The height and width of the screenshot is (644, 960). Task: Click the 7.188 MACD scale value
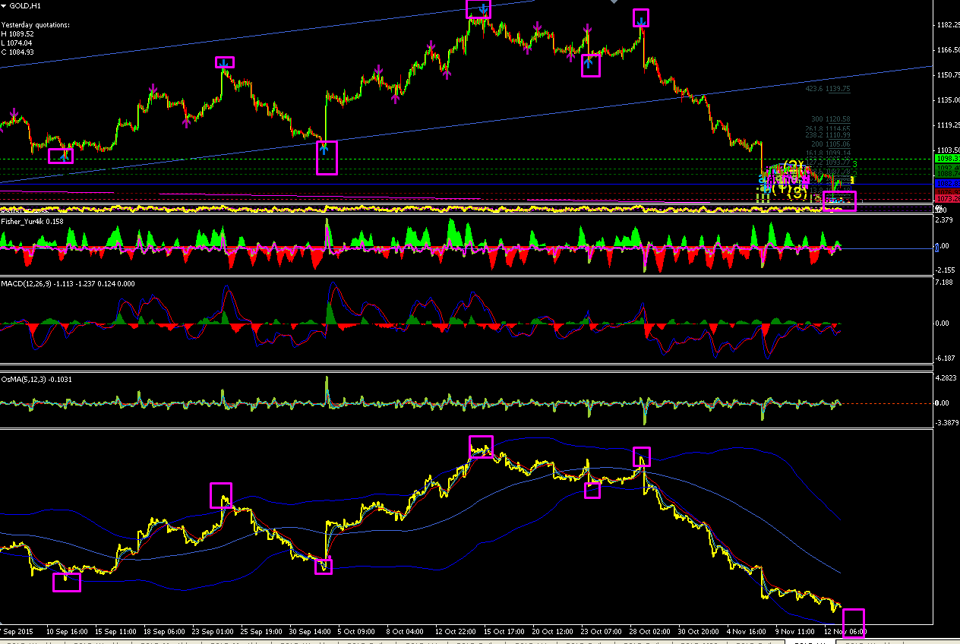(x=945, y=283)
